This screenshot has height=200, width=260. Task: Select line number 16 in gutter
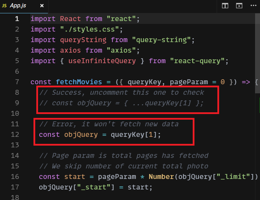(x=15, y=177)
